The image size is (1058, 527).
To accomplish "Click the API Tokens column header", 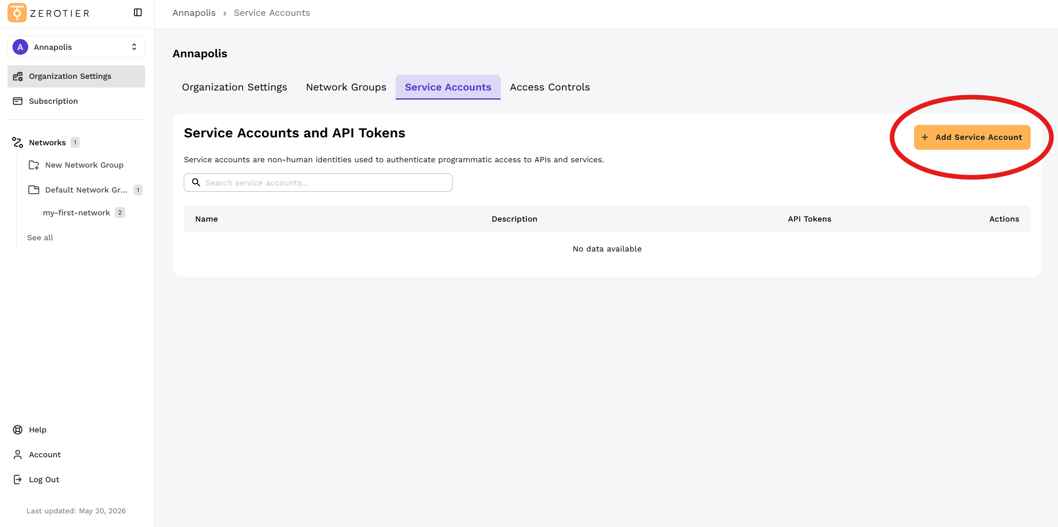I will [810, 219].
